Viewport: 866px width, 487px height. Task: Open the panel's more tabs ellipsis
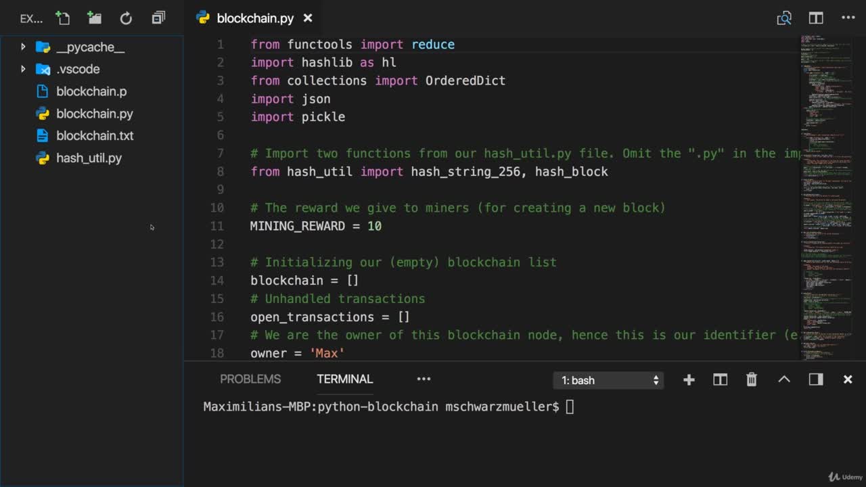click(424, 379)
